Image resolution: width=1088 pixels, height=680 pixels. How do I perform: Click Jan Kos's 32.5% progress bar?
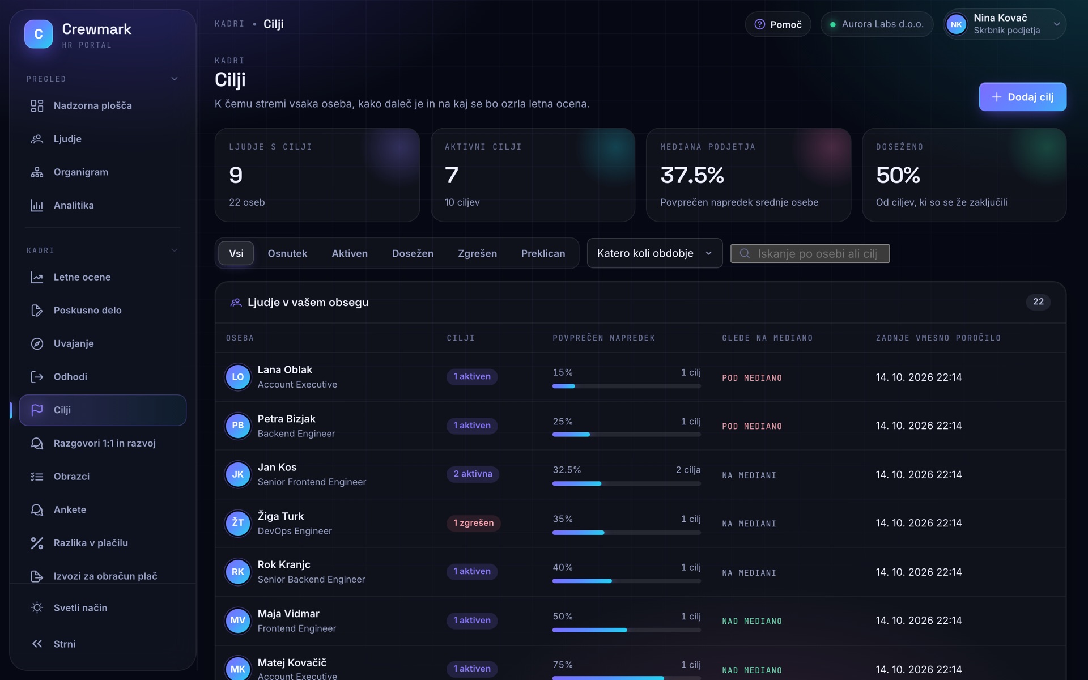[627, 483]
